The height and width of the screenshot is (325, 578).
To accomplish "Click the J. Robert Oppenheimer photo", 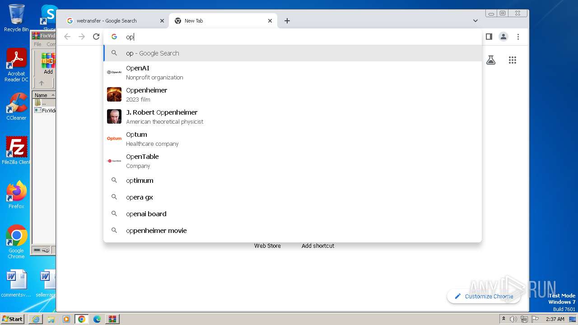I will [114, 116].
